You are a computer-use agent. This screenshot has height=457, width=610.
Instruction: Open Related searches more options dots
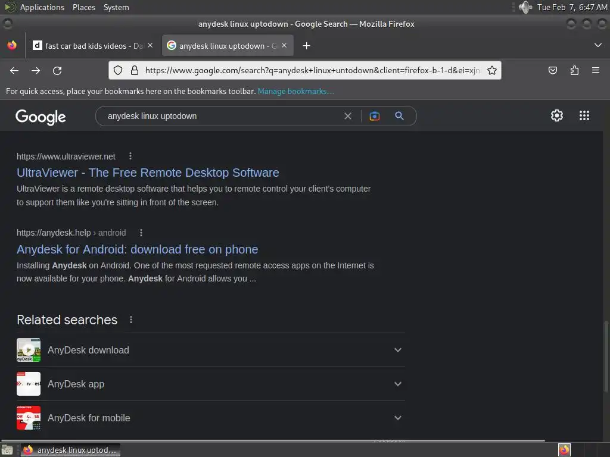point(131,320)
